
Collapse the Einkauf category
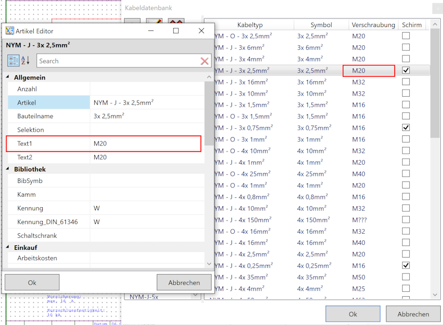click(8, 248)
